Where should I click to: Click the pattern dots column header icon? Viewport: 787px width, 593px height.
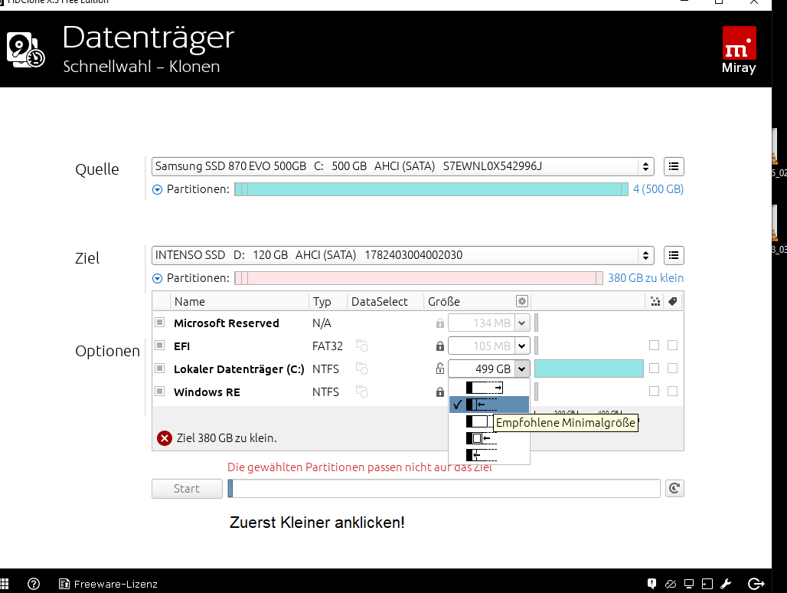[655, 301]
